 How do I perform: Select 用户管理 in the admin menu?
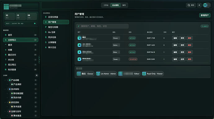coord(56,22)
